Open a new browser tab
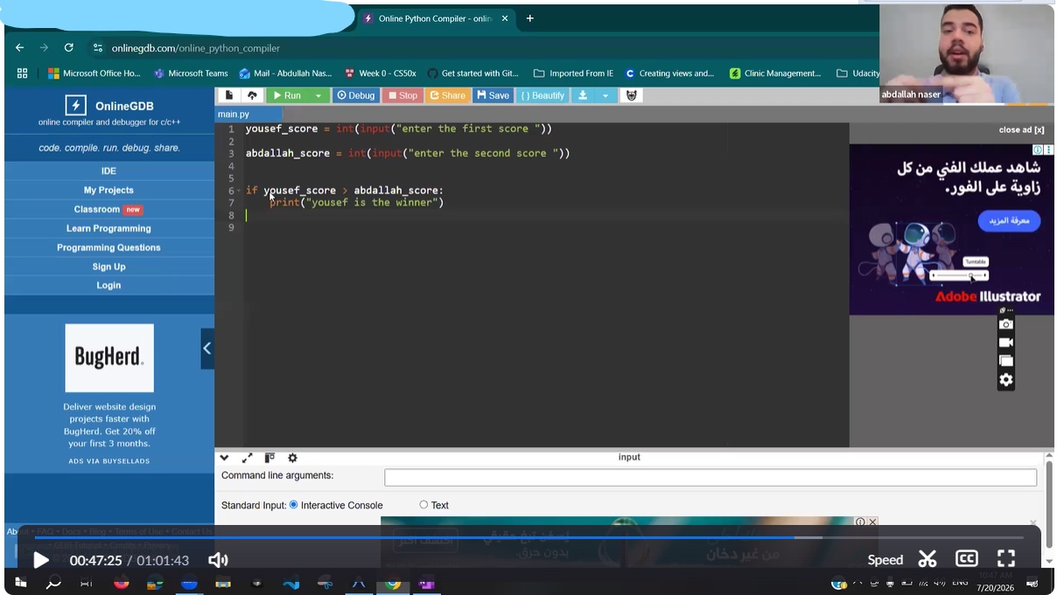 click(x=529, y=18)
